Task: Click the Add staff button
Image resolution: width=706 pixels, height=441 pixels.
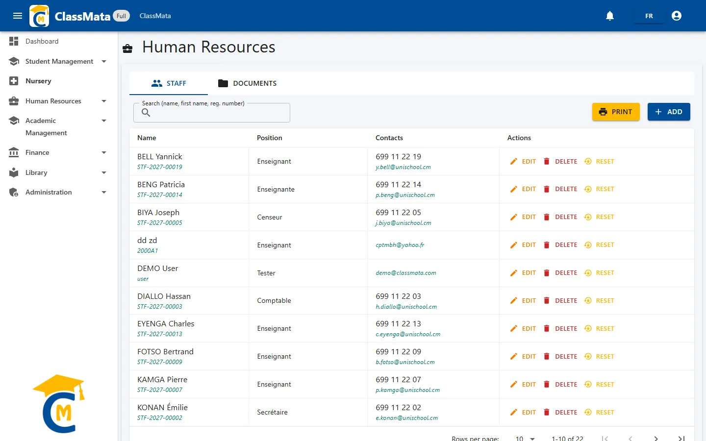Action: click(x=669, y=112)
